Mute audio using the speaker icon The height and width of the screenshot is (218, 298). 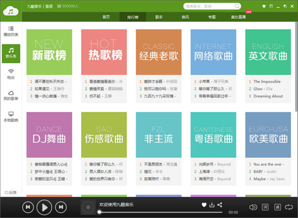tap(253, 207)
